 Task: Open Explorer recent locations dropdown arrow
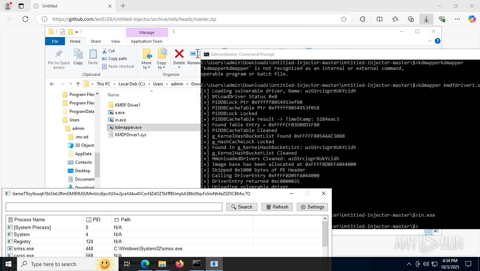click(x=71, y=84)
